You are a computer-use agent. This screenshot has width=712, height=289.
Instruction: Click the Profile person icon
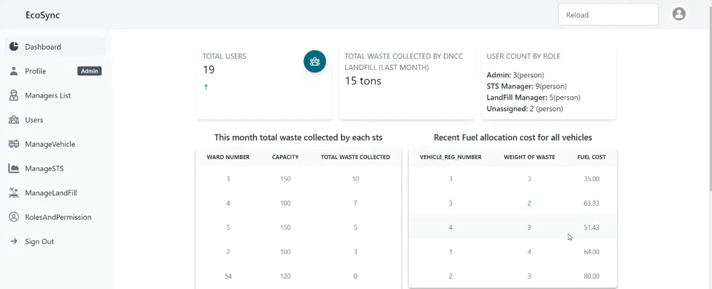pyautogui.click(x=14, y=71)
